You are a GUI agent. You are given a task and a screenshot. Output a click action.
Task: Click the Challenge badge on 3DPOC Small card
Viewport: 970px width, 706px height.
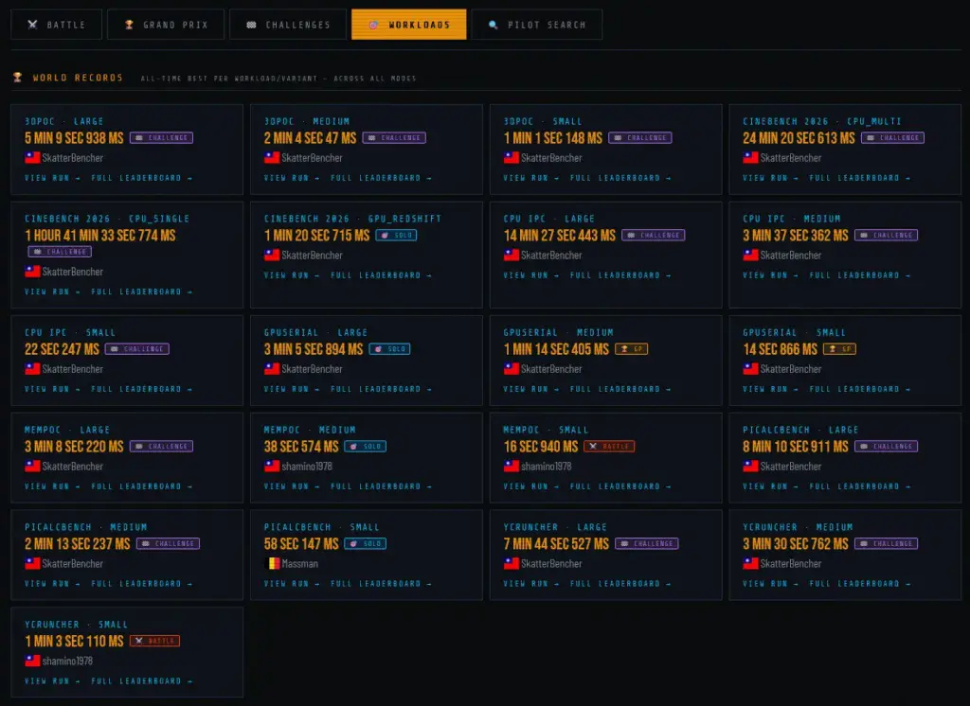pyautogui.click(x=640, y=138)
